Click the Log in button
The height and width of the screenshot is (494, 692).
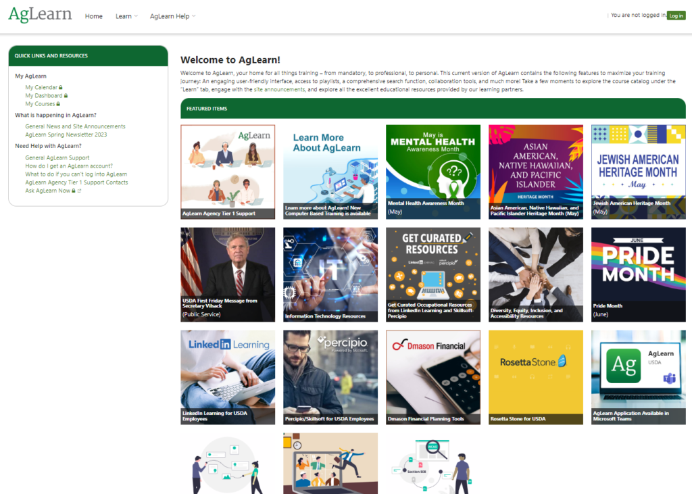tap(676, 16)
